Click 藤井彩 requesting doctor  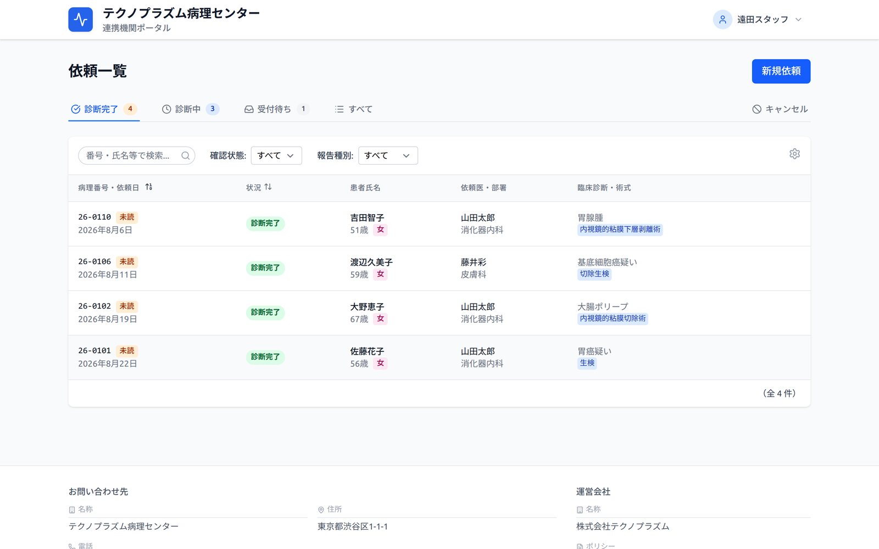click(x=474, y=262)
